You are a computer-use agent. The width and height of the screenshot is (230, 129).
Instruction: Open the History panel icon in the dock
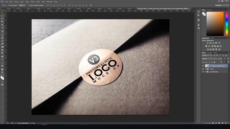199,12
